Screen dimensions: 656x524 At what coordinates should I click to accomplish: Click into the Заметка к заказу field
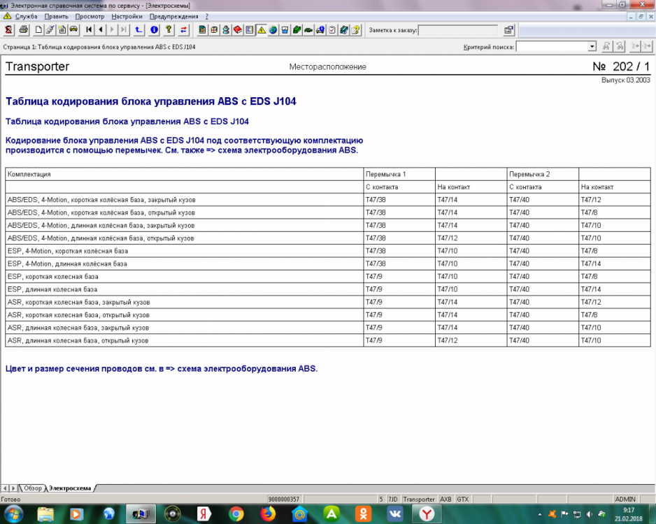(x=458, y=30)
